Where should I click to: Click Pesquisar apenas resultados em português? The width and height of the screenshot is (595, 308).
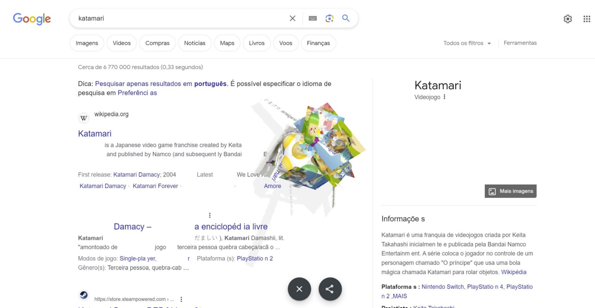(161, 84)
